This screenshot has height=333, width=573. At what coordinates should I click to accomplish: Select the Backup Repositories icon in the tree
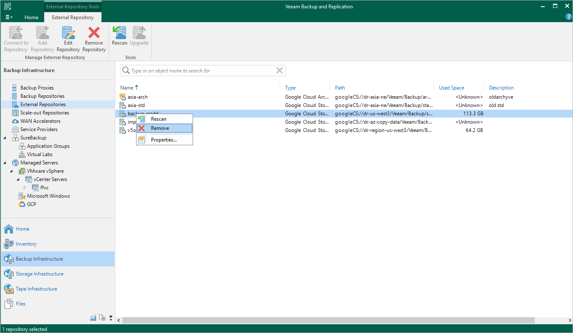[x=15, y=96]
